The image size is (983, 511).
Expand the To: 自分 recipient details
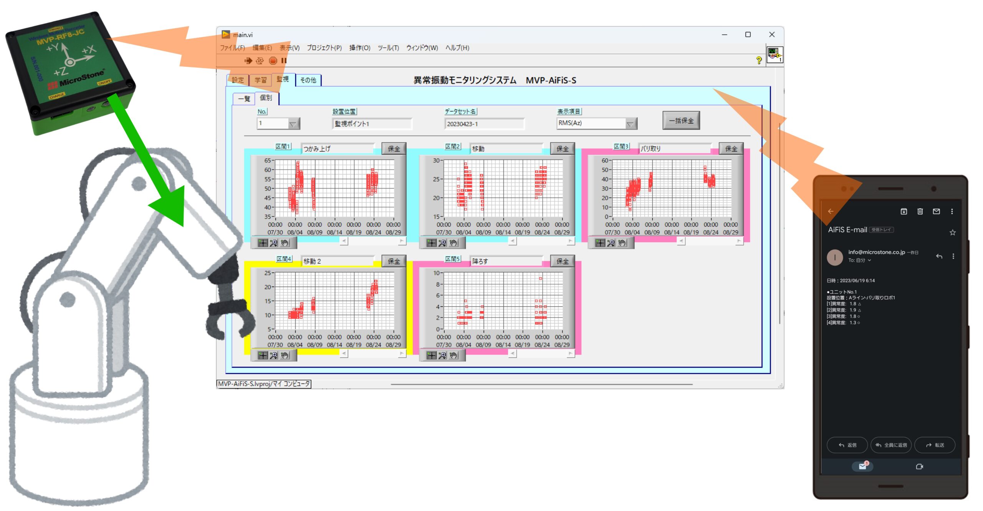pyautogui.click(x=869, y=260)
